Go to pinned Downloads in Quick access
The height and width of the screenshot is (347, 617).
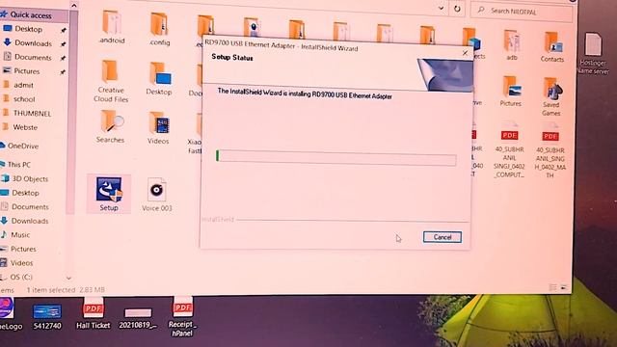(x=33, y=43)
